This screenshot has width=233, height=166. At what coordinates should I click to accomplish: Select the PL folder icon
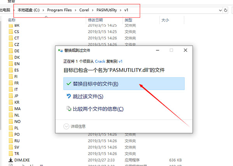[x=11, y=128]
